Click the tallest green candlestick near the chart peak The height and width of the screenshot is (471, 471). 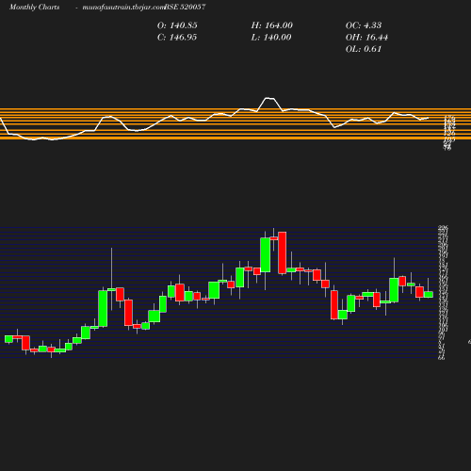[266, 255]
